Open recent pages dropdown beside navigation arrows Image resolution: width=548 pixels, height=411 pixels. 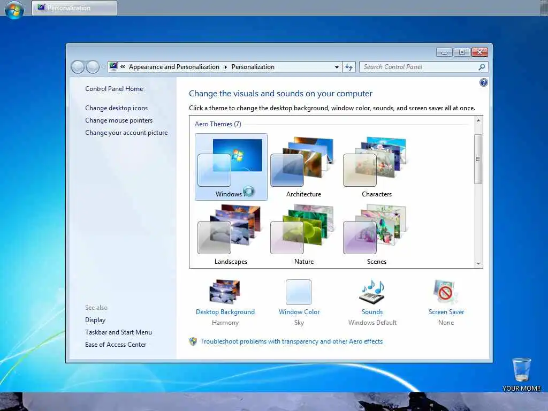click(x=103, y=67)
